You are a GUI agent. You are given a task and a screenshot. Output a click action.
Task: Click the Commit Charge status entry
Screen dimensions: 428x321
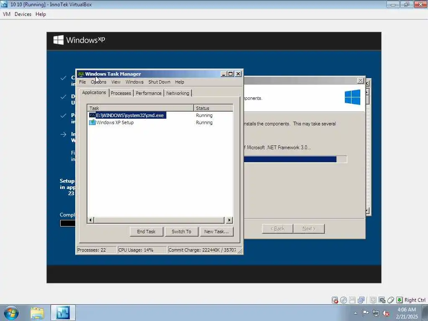(x=202, y=250)
